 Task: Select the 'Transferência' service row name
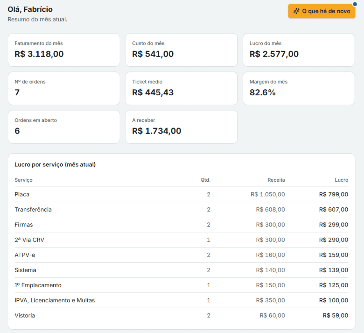(33, 209)
